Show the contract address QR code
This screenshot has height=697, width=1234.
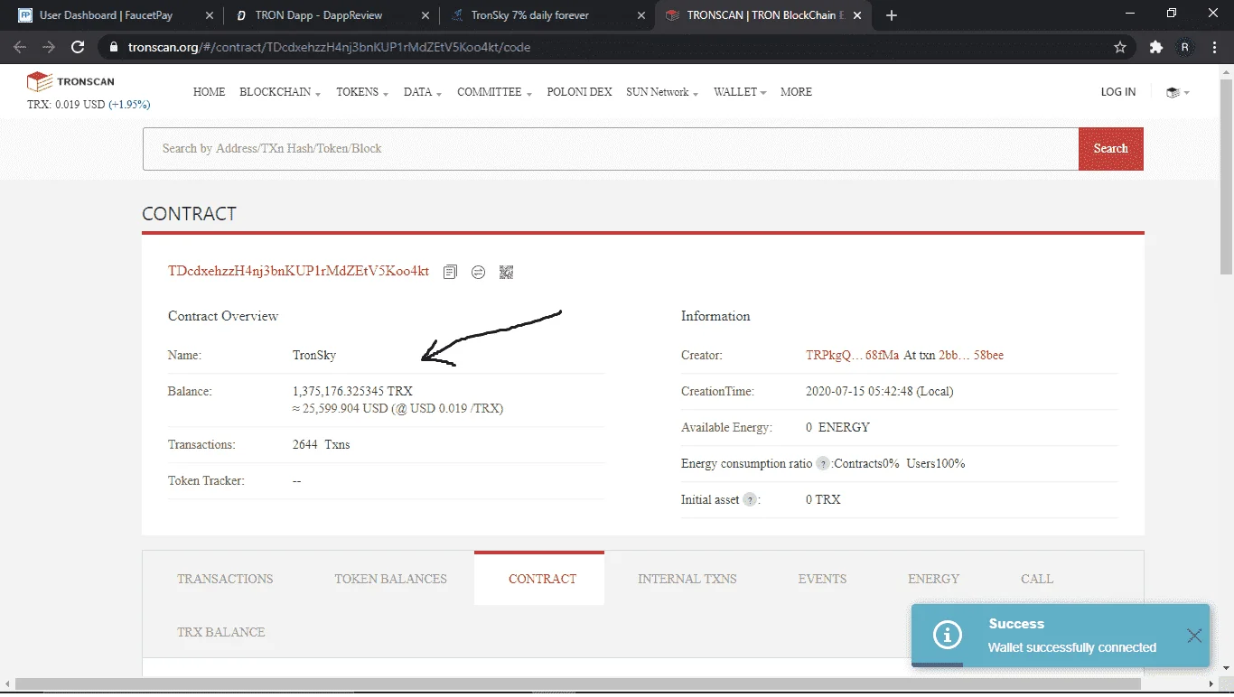coord(506,272)
